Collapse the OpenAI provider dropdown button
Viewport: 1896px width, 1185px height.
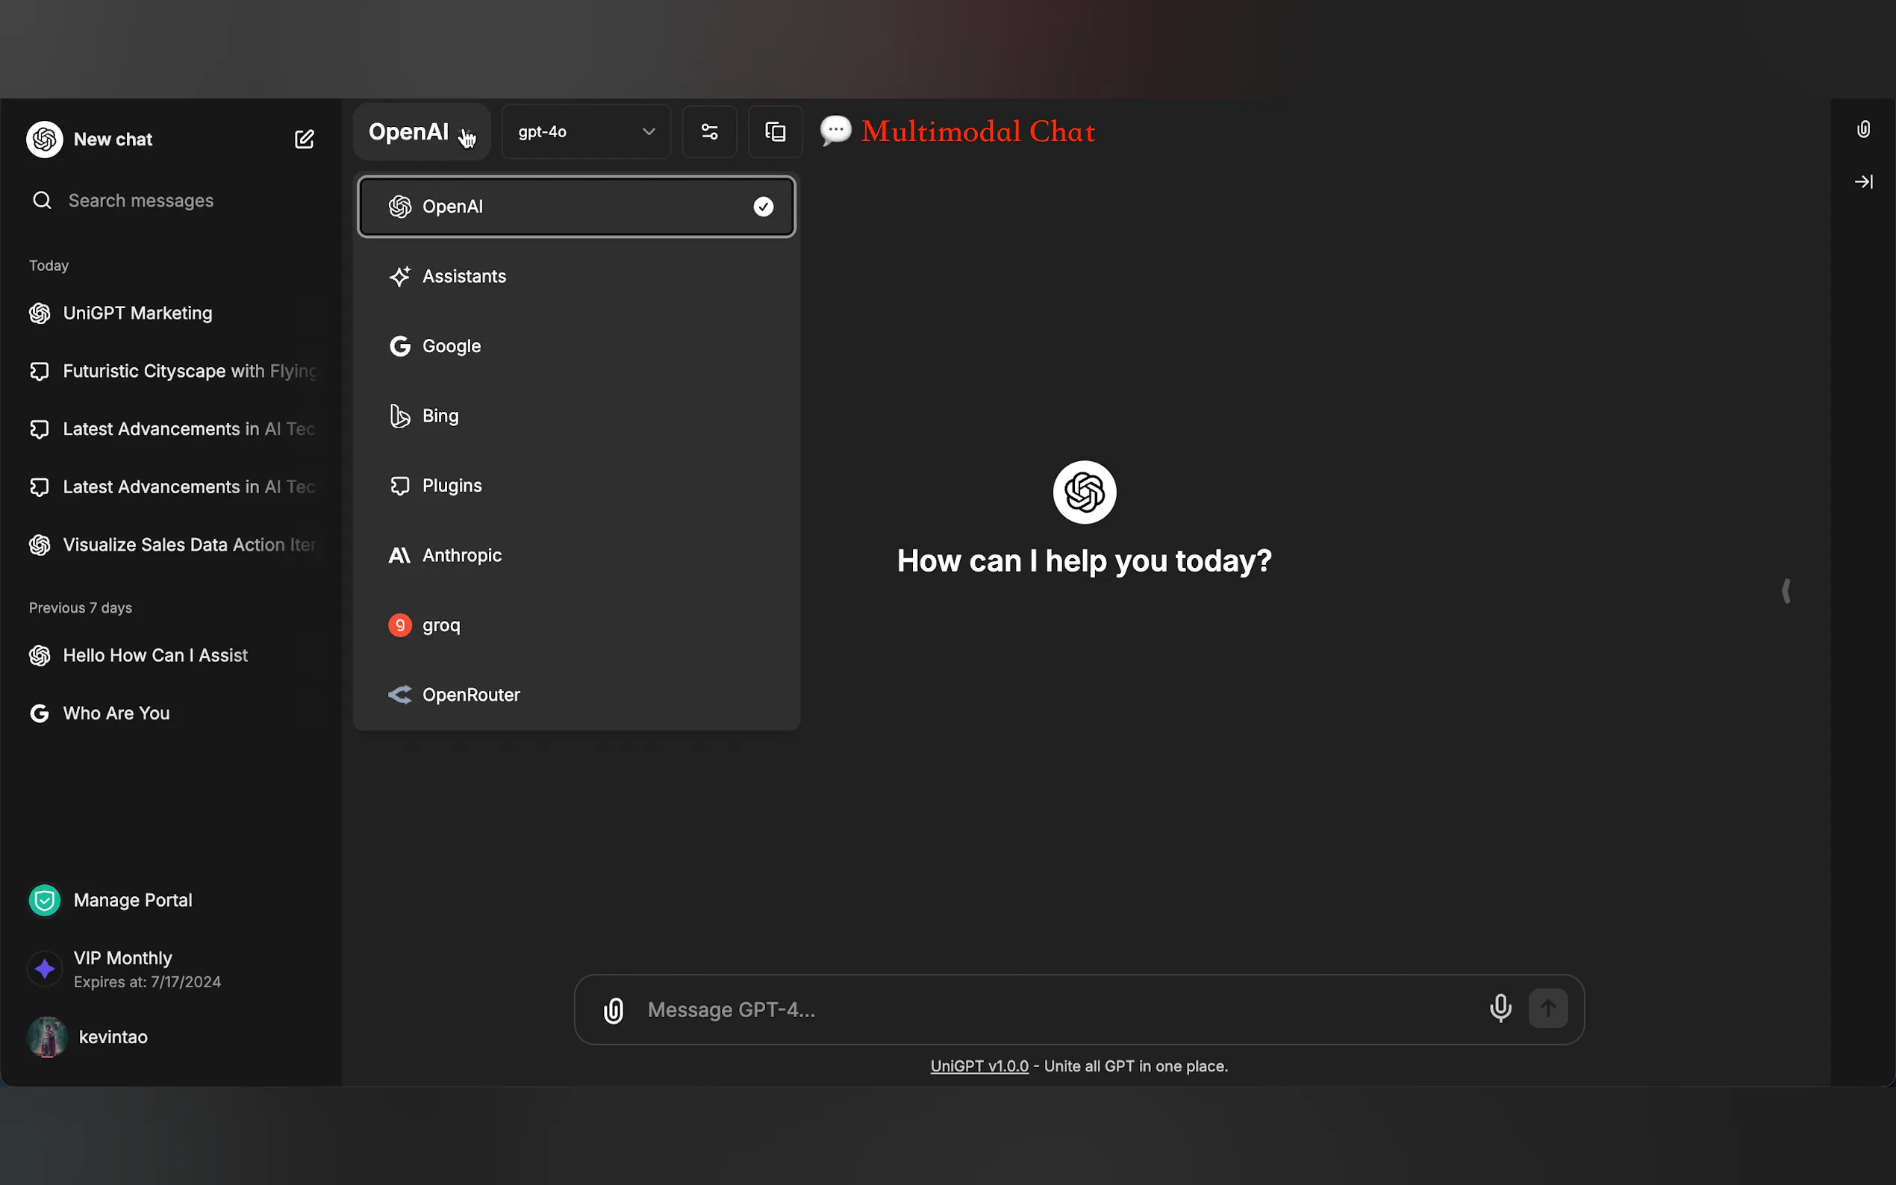pos(421,131)
